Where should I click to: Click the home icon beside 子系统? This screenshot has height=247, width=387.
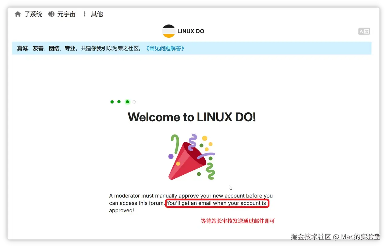click(x=18, y=14)
